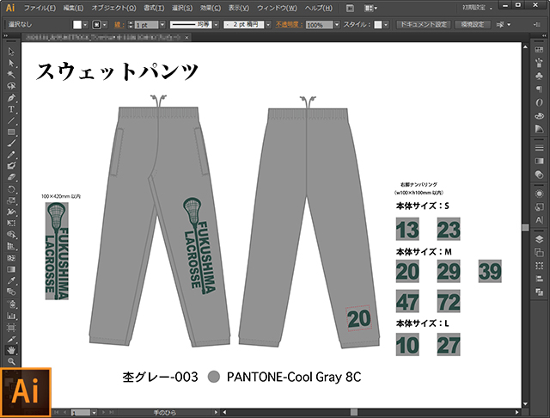Select the Zoom magnifier tool
Screen dimensions: 550x418
pos(11,361)
